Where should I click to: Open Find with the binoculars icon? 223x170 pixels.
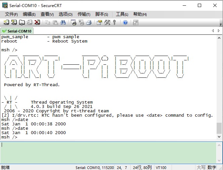(63, 22)
